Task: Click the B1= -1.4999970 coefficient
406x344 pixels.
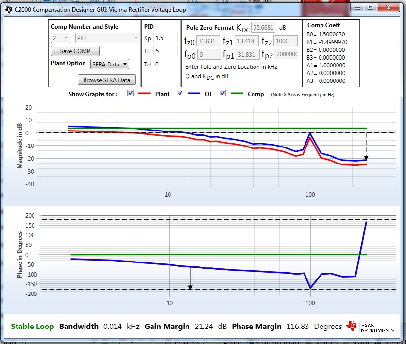Action: (x=327, y=42)
